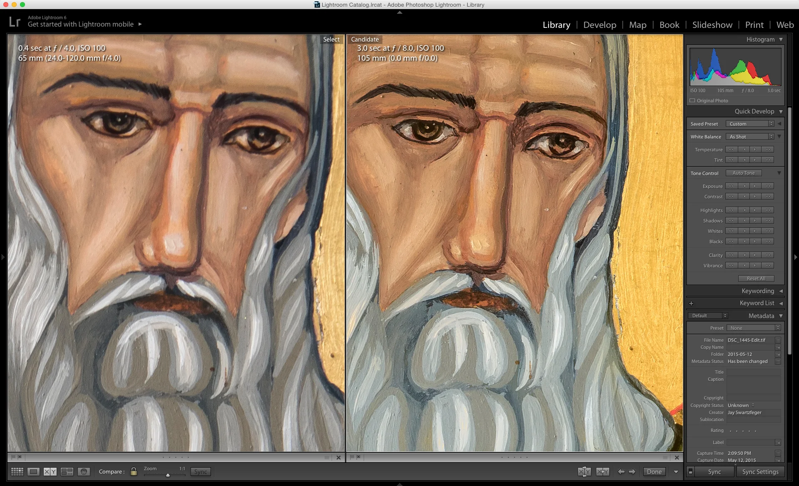This screenshot has height=486, width=799.
Task: Toggle the Compare link focus lock
Action: (134, 471)
